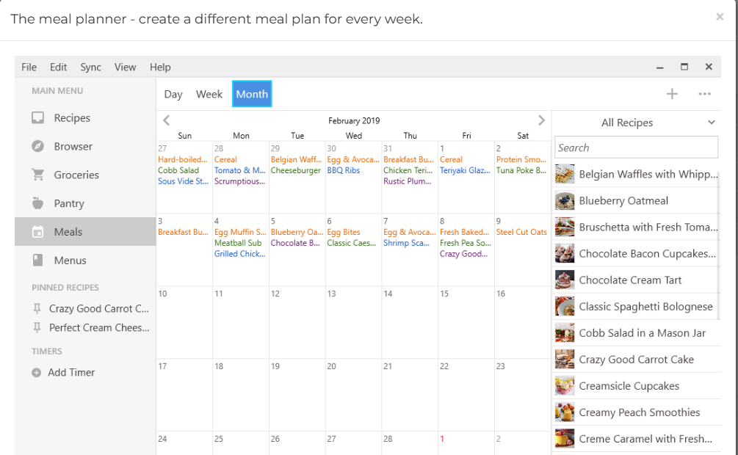
Task: Go to the previous month arrow
Action: 167,120
